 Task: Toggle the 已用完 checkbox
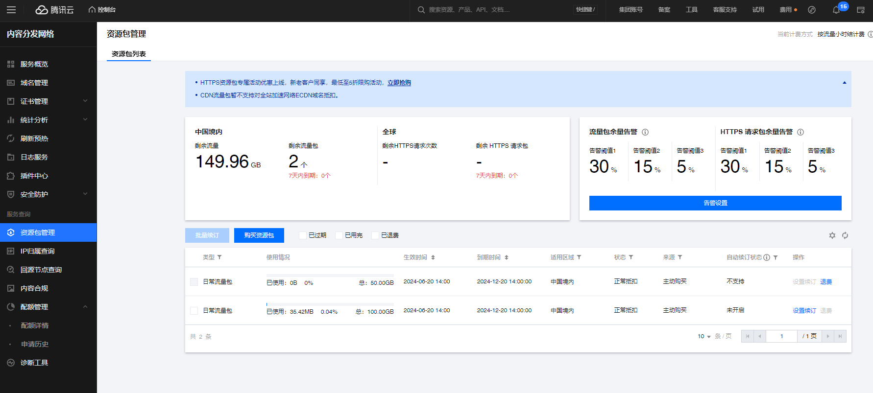[339, 235]
